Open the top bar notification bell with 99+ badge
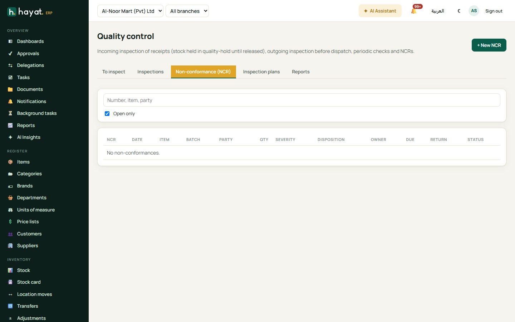 414,11
